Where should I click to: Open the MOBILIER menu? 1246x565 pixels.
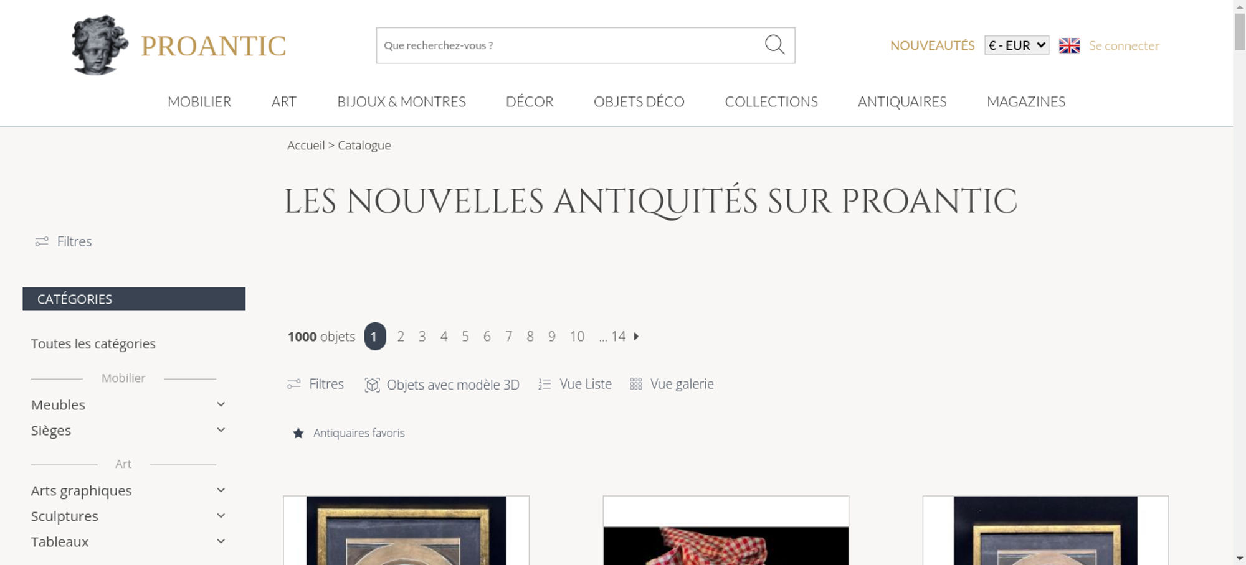199,101
